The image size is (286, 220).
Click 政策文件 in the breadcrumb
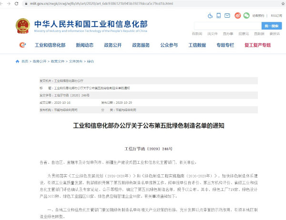[58, 61]
